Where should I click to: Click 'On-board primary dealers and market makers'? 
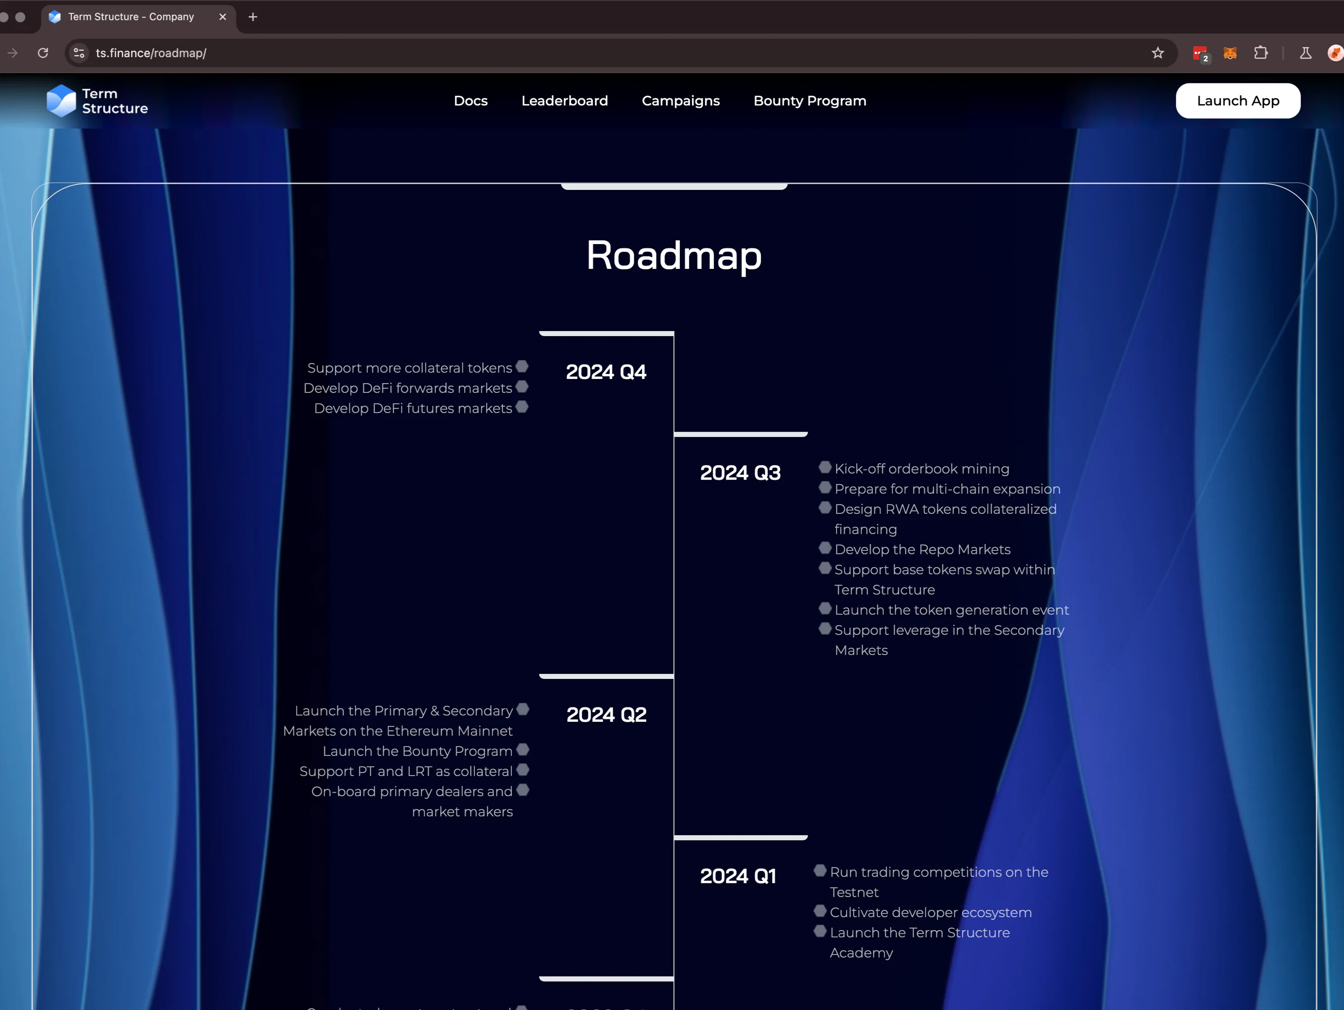412,802
